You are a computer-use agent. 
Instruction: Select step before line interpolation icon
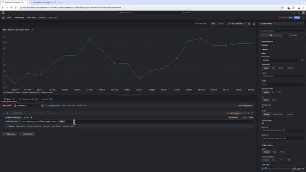click(281, 160)
